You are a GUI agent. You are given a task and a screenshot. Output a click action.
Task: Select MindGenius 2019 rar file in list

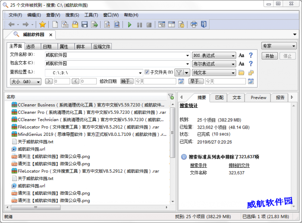coord(89,135)
